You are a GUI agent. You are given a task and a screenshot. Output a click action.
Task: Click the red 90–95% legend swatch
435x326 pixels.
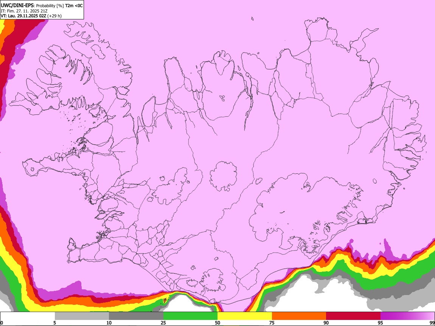tap(353, 316)
